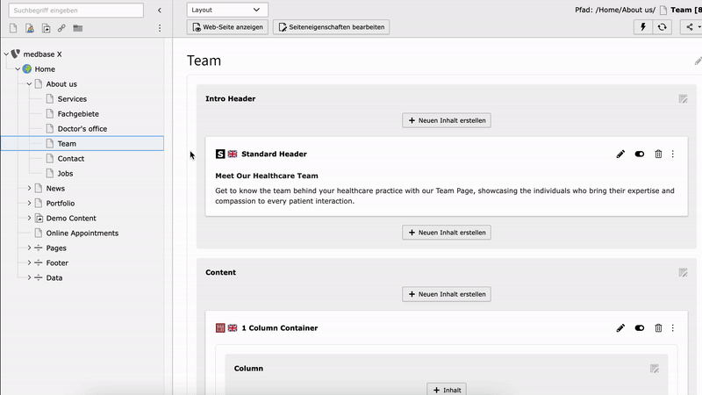The height and width of the screenshot is (395, 702).
Task: Click 'Meet Our Healthcare Team' heading text
Action: pos(267,176)
